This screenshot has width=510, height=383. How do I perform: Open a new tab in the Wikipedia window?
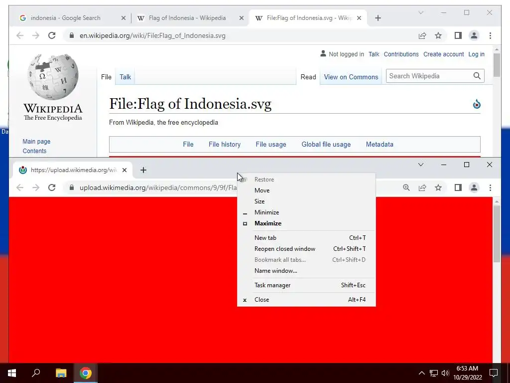coord(378,18)
